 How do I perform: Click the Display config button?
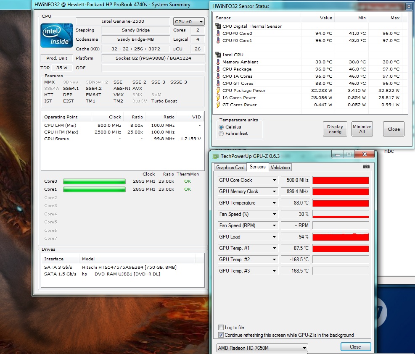point(335,129)
